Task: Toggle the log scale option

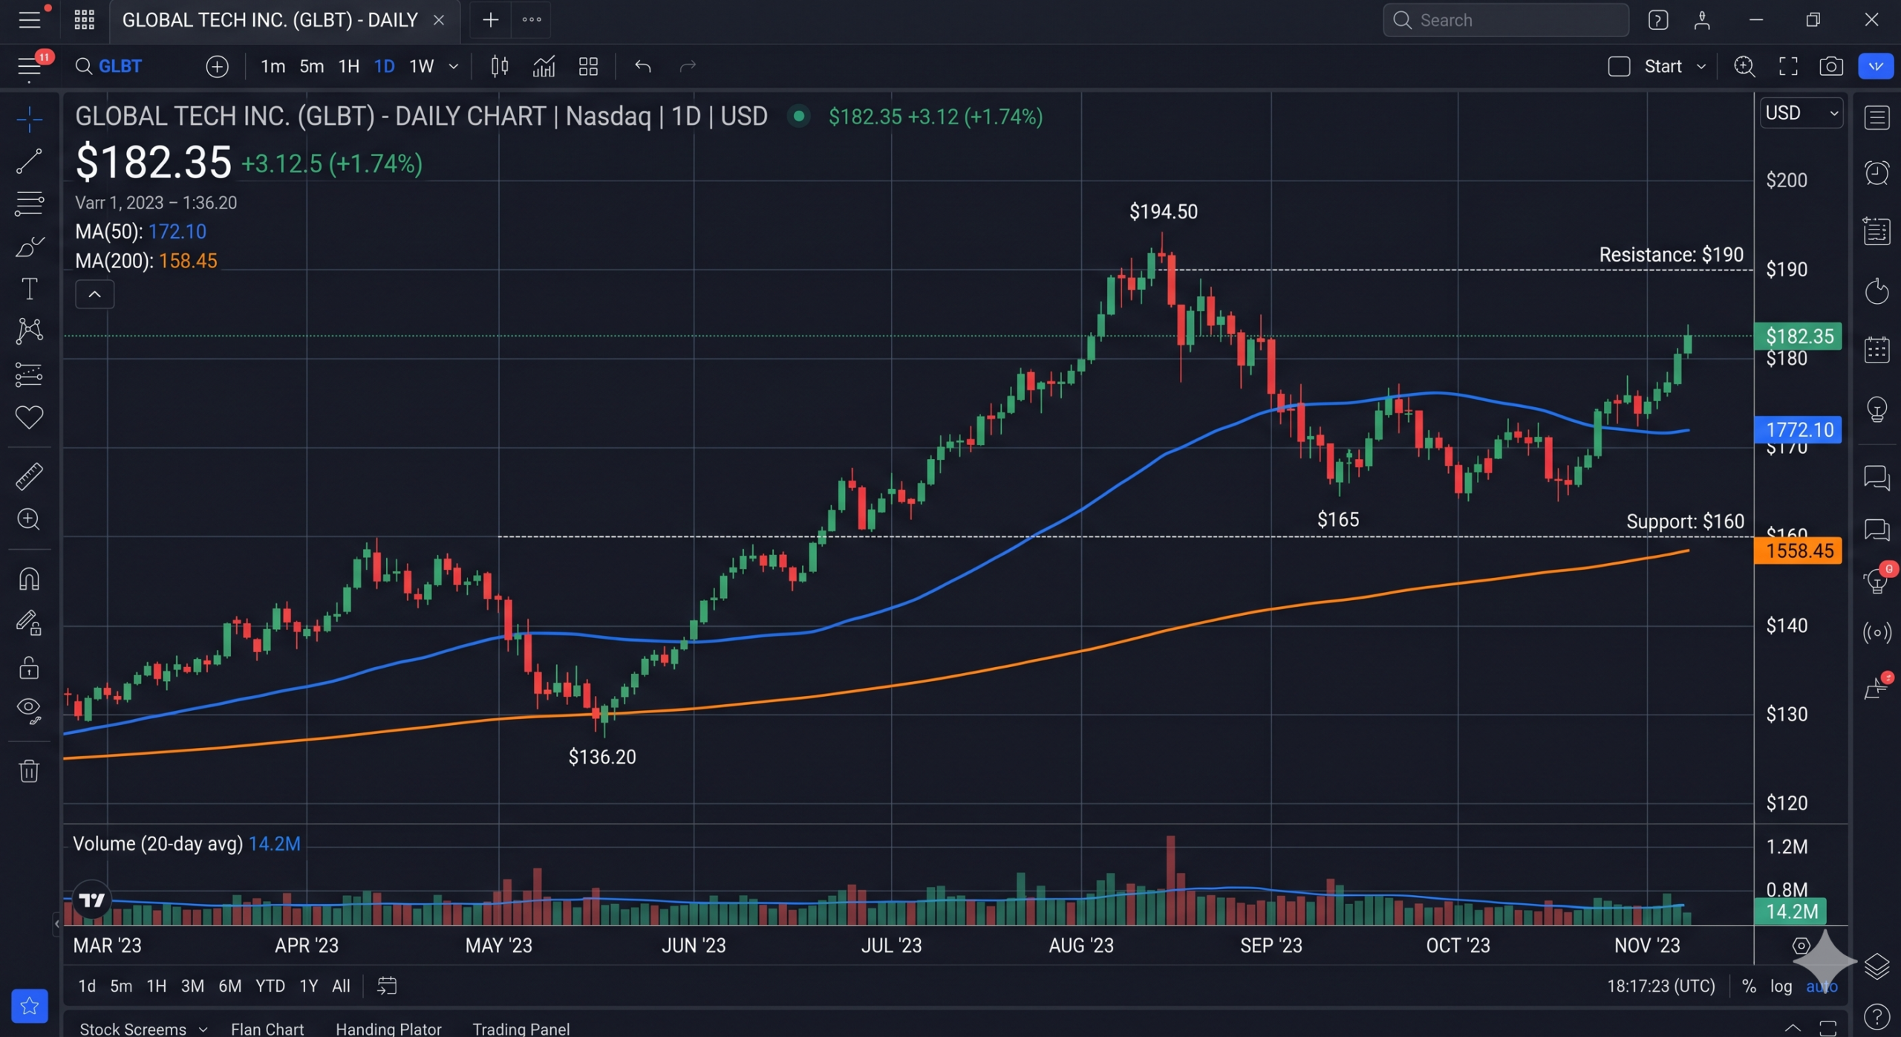Action: point(1781,986)
